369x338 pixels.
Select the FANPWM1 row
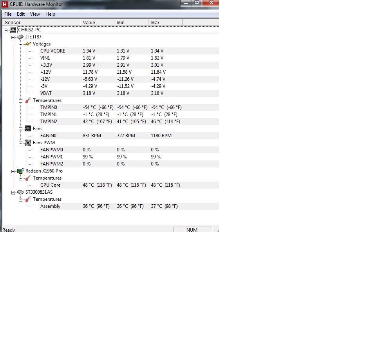(x=129, y=157)
